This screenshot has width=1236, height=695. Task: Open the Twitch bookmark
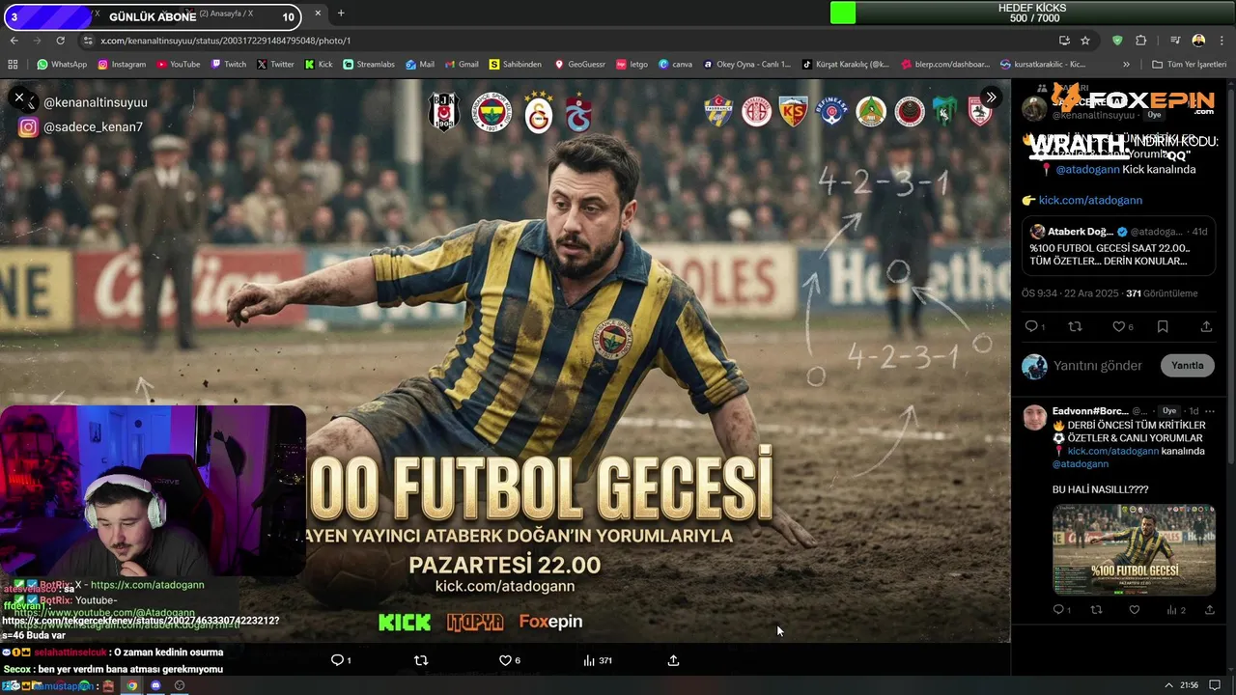click(x=229, y=65)
